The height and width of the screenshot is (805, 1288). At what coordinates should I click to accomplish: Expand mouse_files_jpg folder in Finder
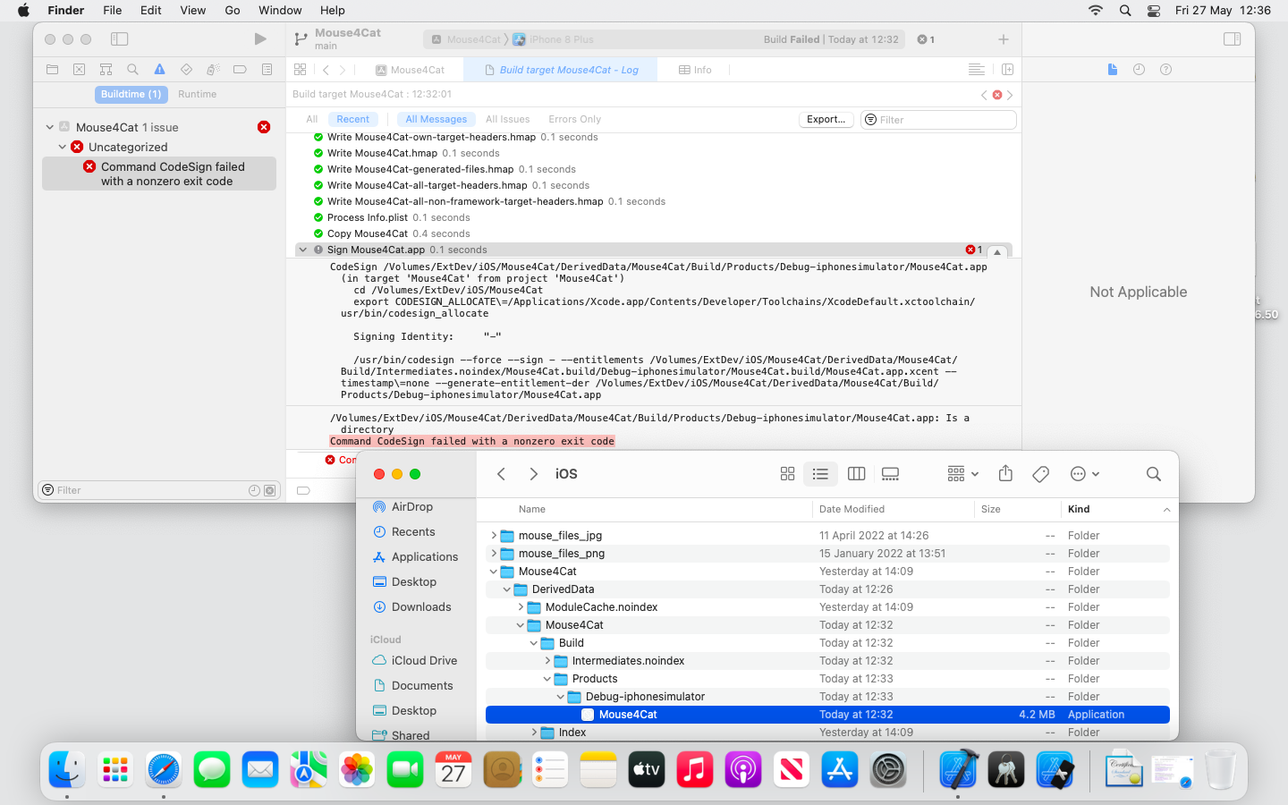click(x=494, y=535)
